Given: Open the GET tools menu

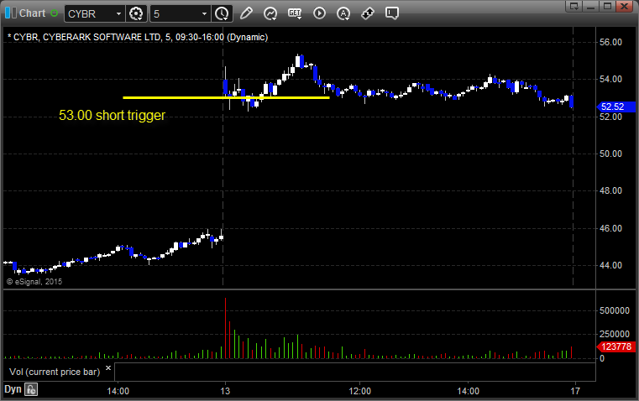Looking at the screenshot, I should coord(295,13).
